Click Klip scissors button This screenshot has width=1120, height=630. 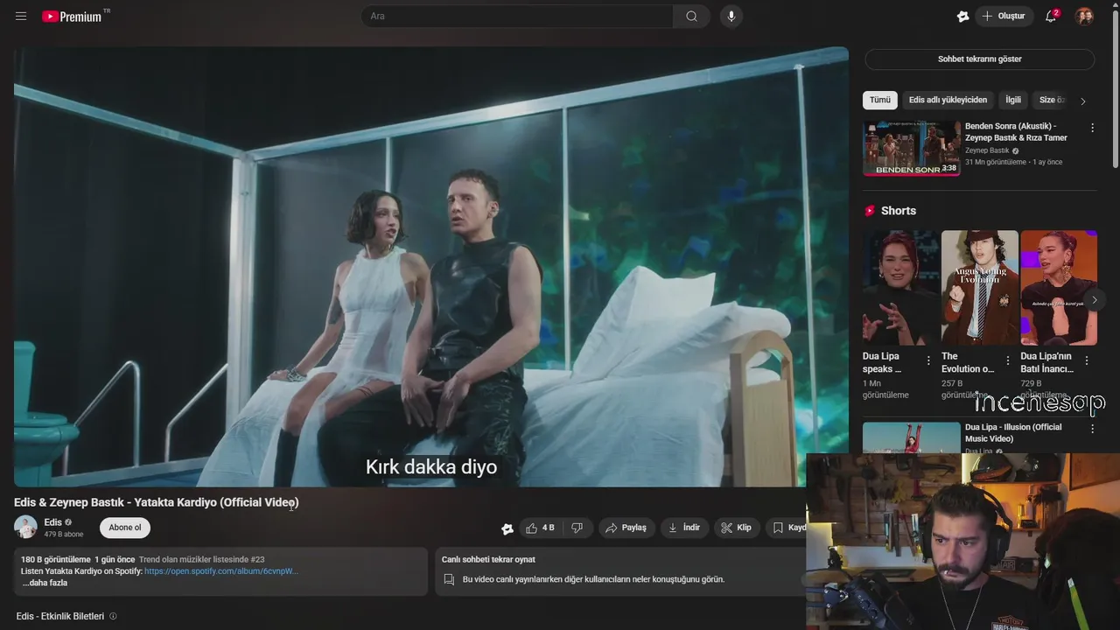[x=736, y=528]
